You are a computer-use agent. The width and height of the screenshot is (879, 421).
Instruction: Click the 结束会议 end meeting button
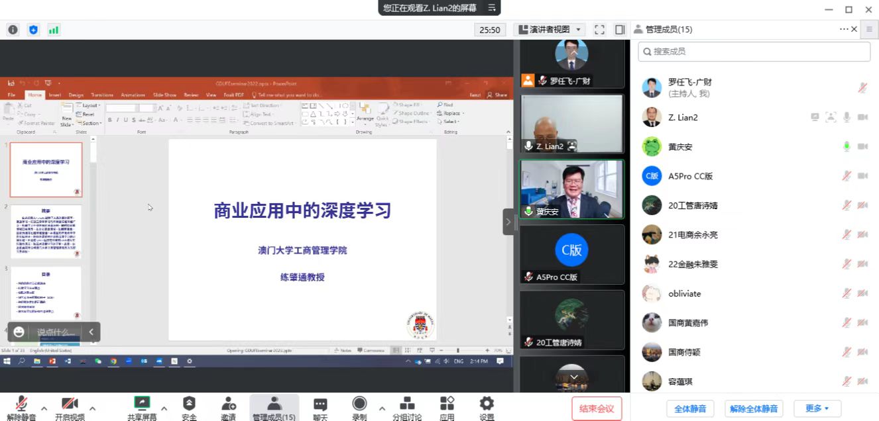(x=597, y=408)
